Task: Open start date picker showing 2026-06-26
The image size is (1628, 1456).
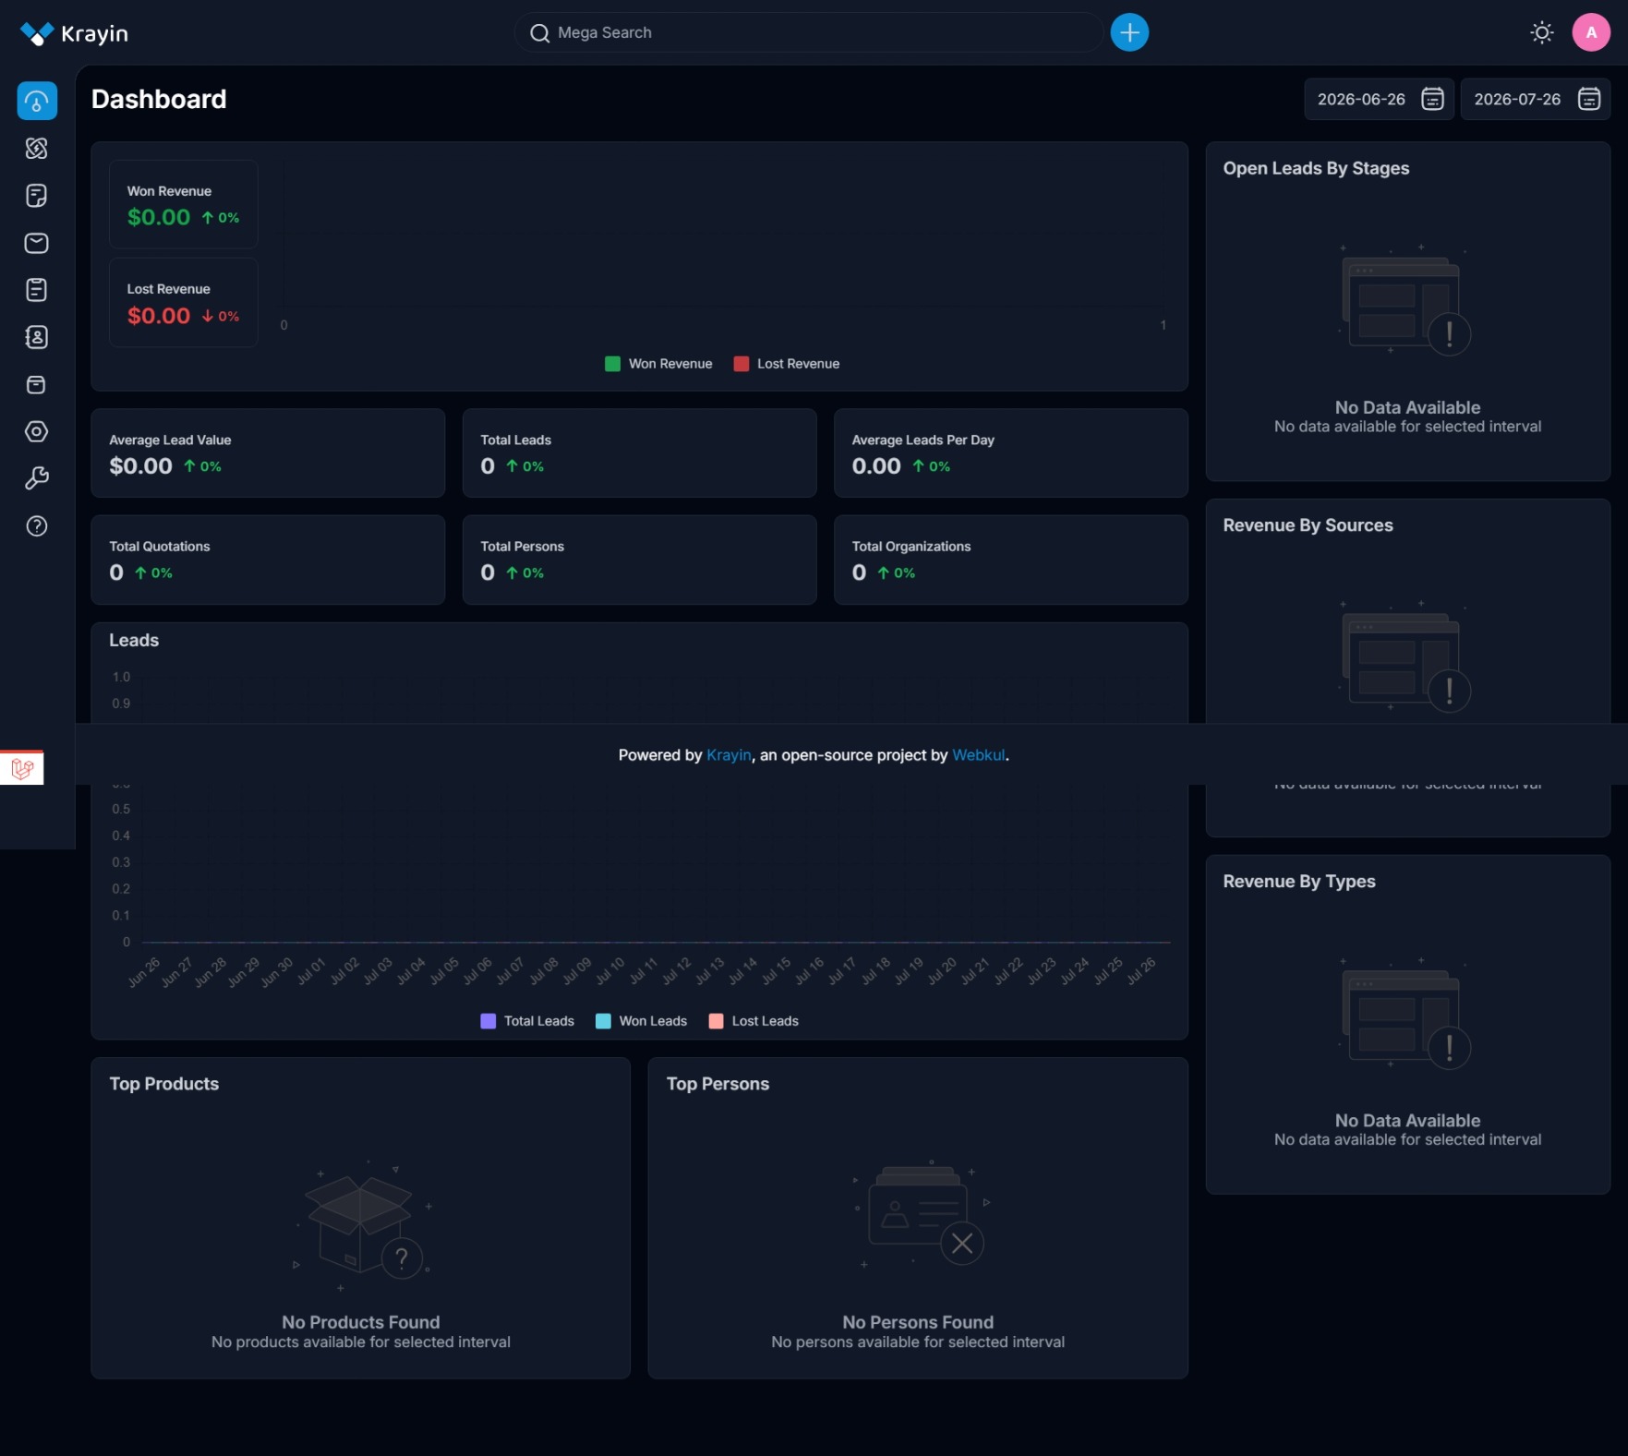Action: (x=1379, y=99)
